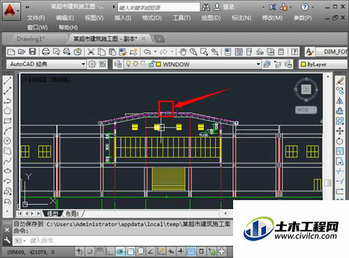Open the 绘图(D) menu

[211, 18]
